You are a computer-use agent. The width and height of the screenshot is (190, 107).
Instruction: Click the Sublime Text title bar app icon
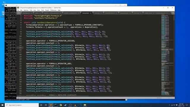click(18, 8)
